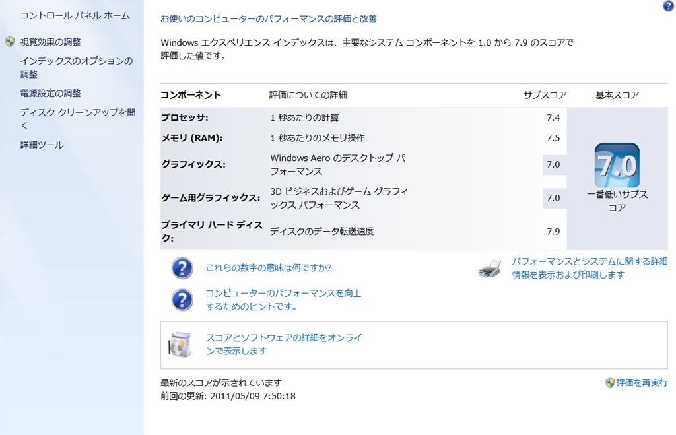Click the page title お使いのコンピューターのパフォーマンスの評価と改善

[269, 19]
